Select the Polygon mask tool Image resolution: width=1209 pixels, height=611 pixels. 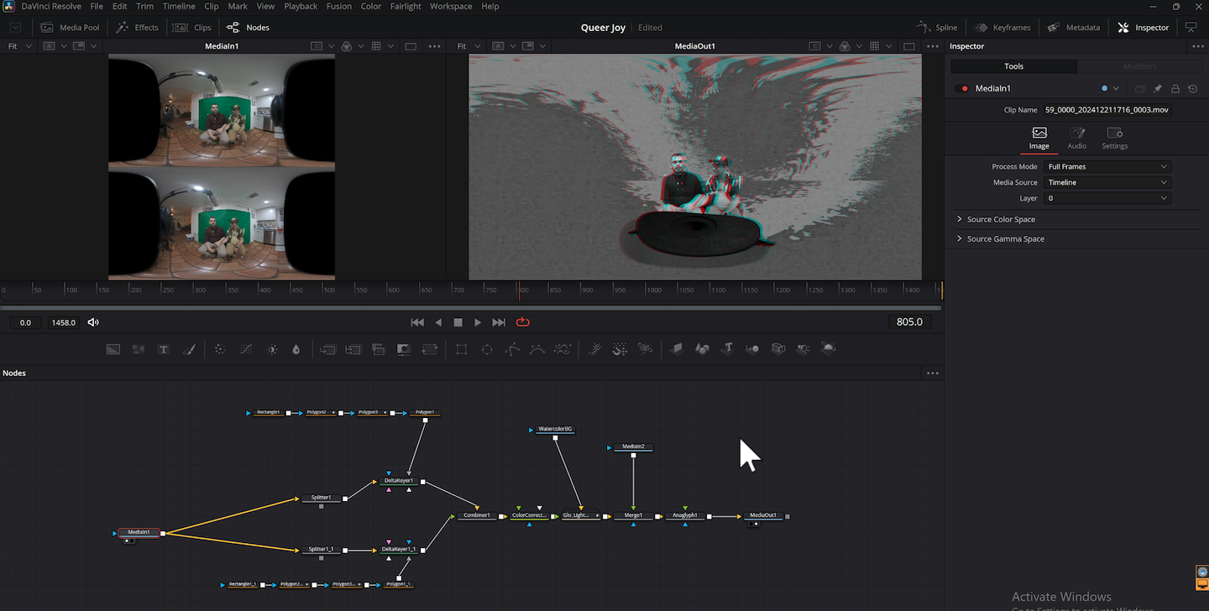512,349
